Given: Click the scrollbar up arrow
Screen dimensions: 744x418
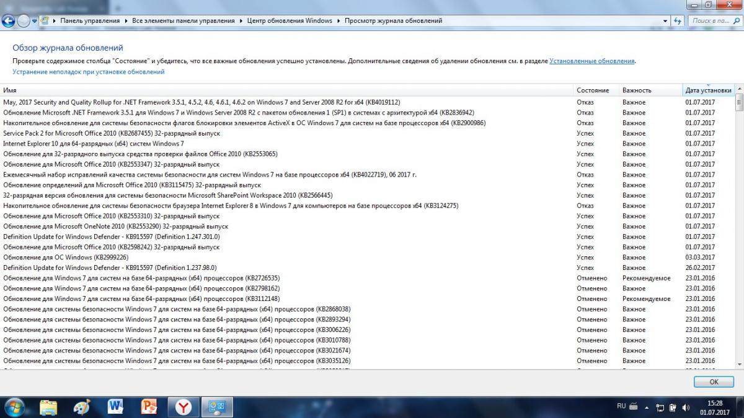Looking at the screenshot, I should 739,90.
